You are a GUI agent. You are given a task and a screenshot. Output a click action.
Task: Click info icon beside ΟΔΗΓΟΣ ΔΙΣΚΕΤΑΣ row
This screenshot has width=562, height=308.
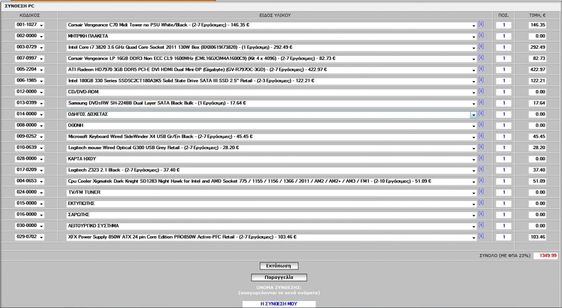pos(481,113)
